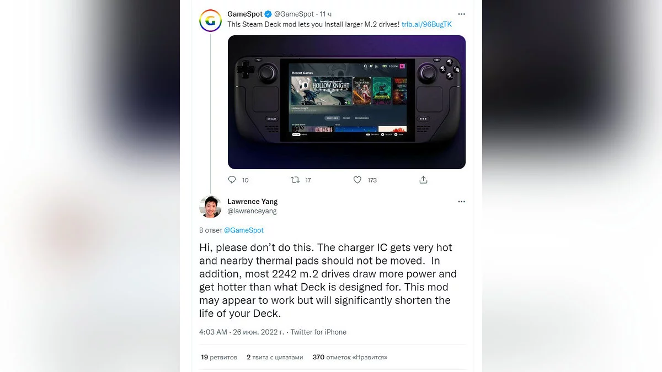Image resolution: width=662 pixels, height=372 pixels.
Task: View Lawrence Yang's profile photo
Action: tap(210, 207)
